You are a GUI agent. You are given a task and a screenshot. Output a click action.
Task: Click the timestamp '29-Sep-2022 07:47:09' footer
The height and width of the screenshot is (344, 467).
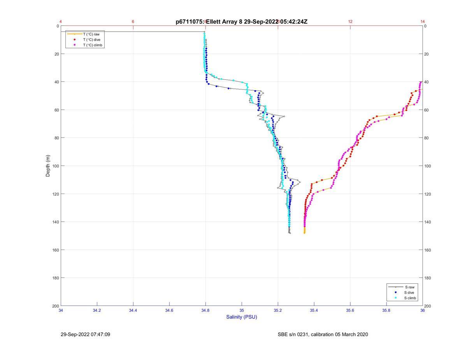click(x=86, y=334)
